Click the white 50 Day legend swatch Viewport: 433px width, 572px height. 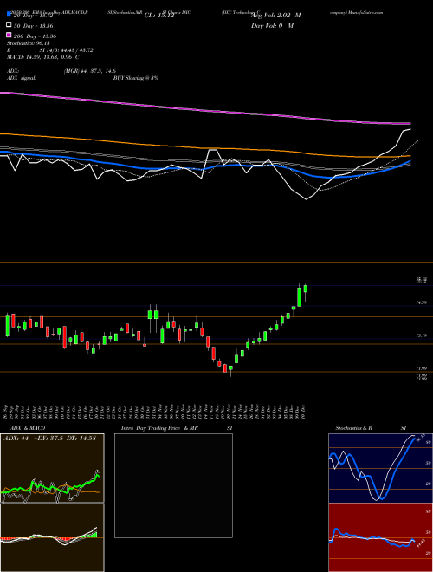(x=9, y=25)
